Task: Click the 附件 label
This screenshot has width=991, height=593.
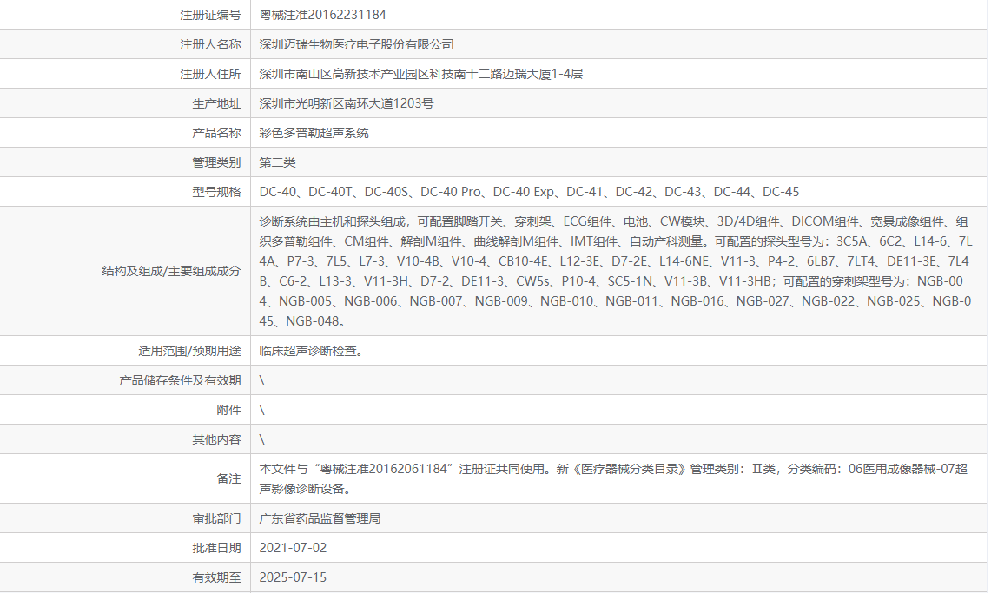Action: tap(228, 410)
